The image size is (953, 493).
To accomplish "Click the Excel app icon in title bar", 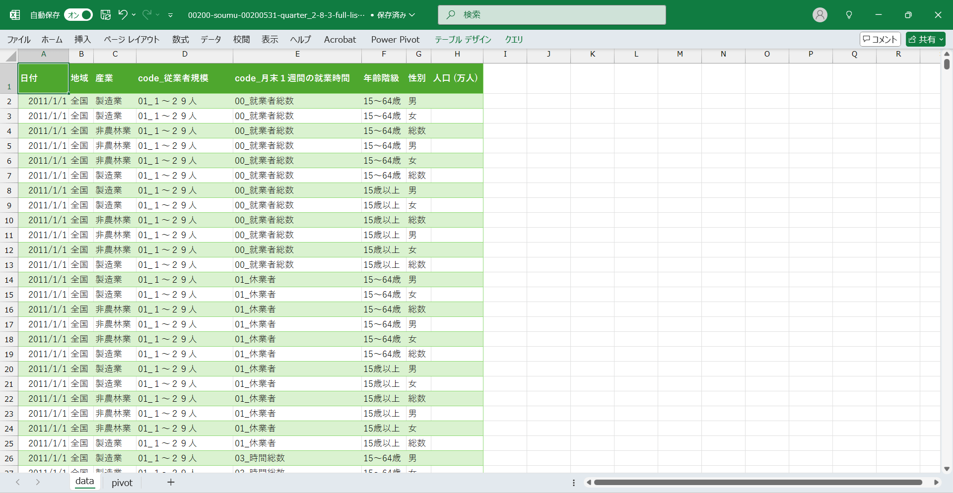I will point(15,15).
